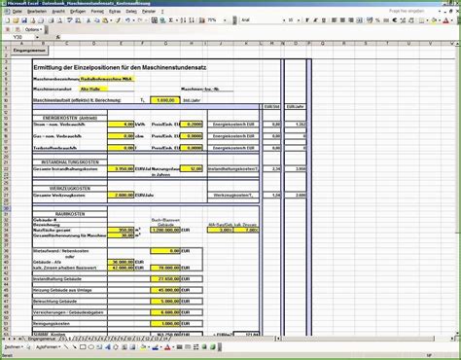
Task: Save the workbook with the floppy disk icon
Action: [x=24, y=20]
